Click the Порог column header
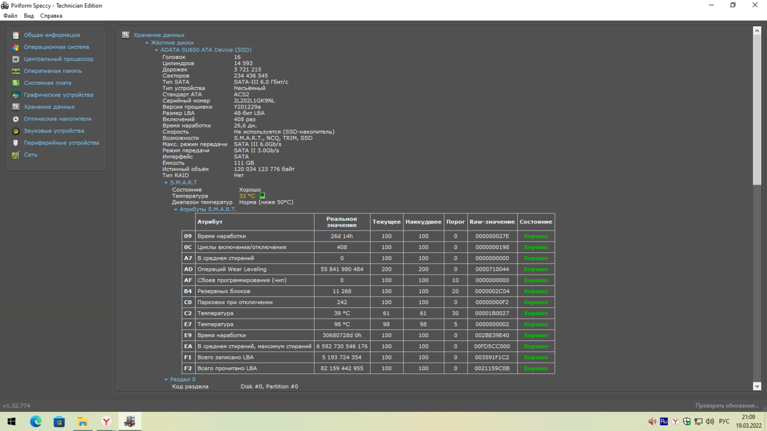767x431 pixels. pos(456,222)
